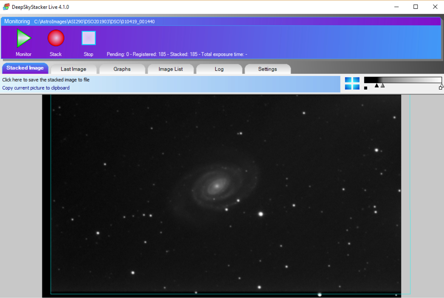This screenshot has height=298, width=444.
Task: Click the monitored folder path text
Action: click(x=94, y=22)
